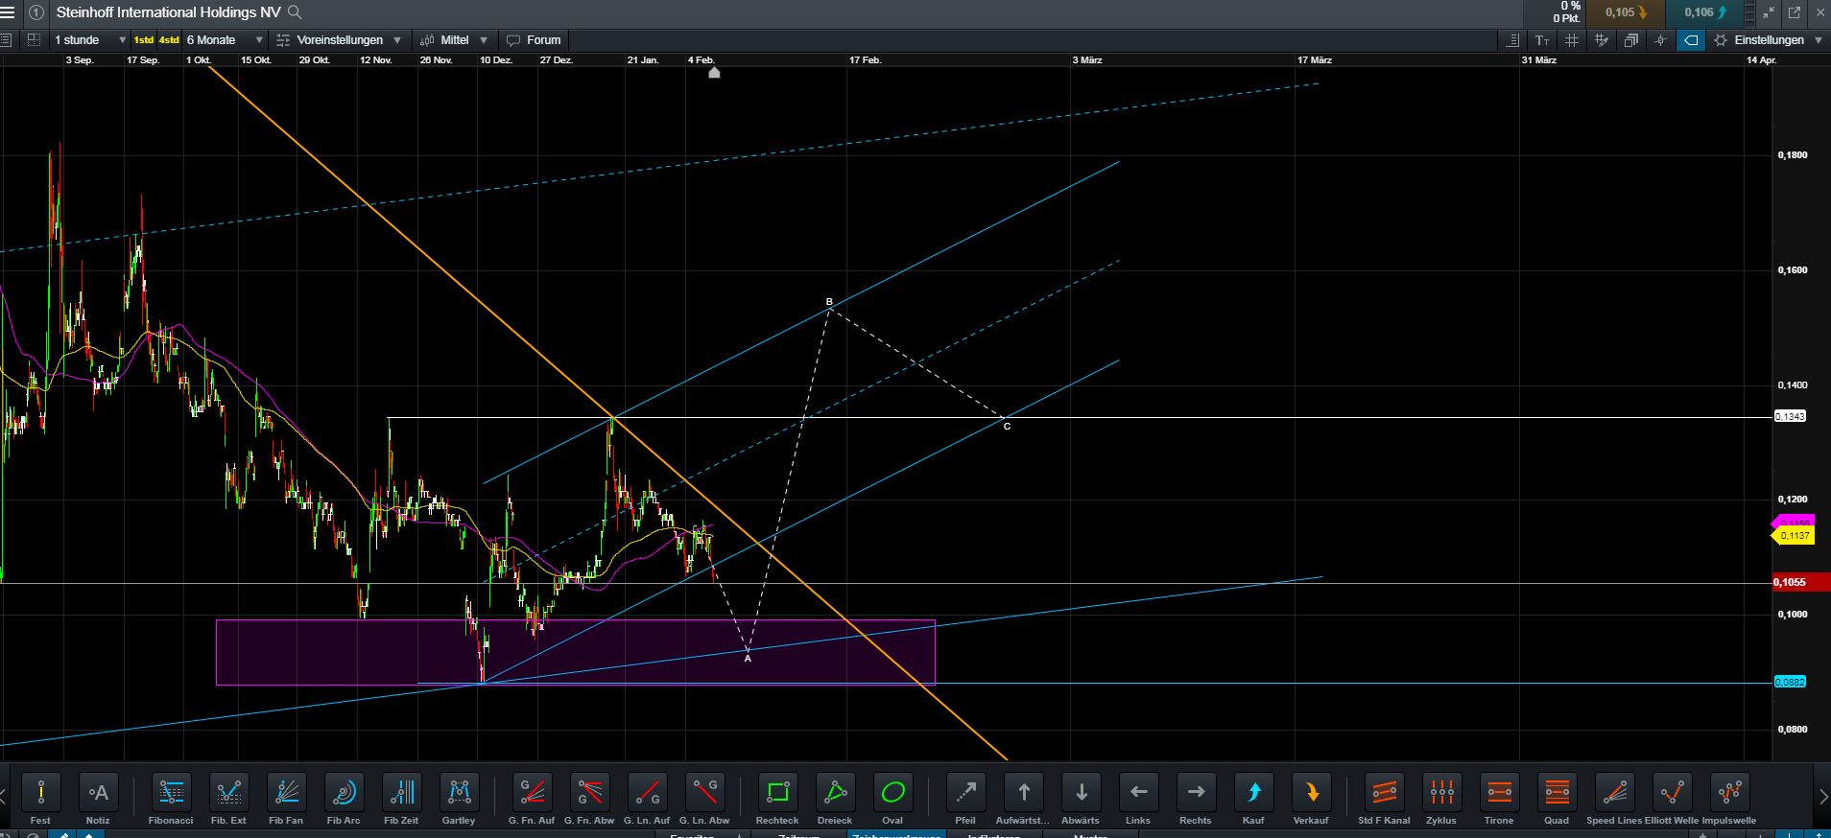Pick the Quad drawing tool
1831x838 pixels.
pos(1557,793)
